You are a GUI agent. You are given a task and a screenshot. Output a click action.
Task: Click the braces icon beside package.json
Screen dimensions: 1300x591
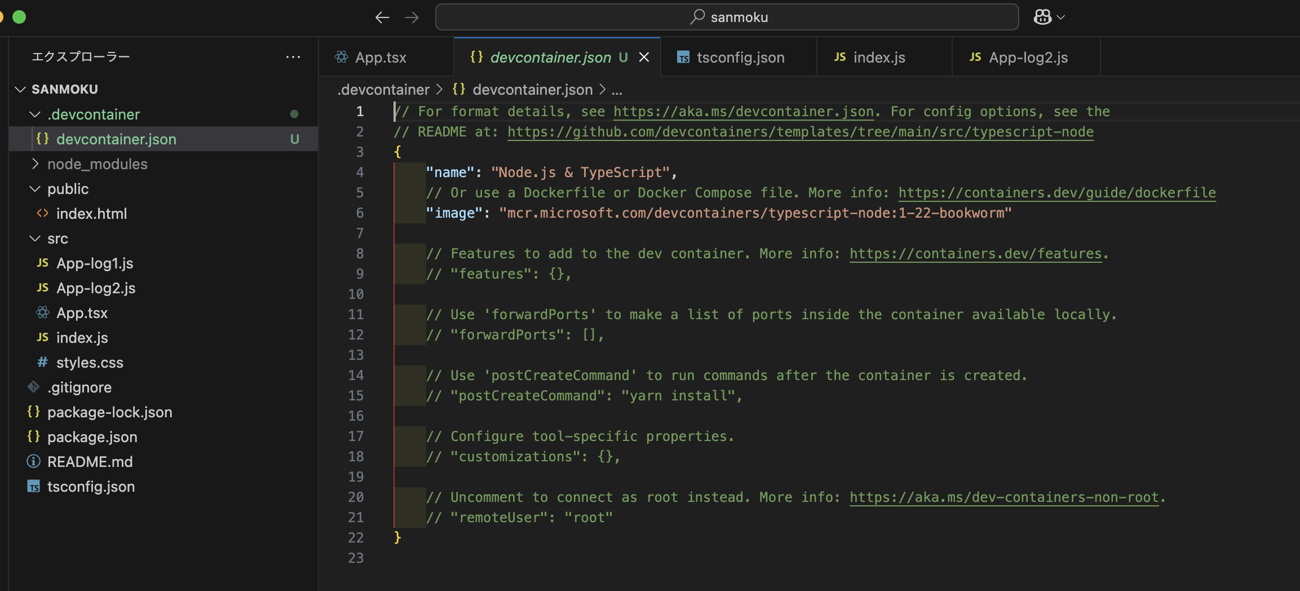click(34, 436)
